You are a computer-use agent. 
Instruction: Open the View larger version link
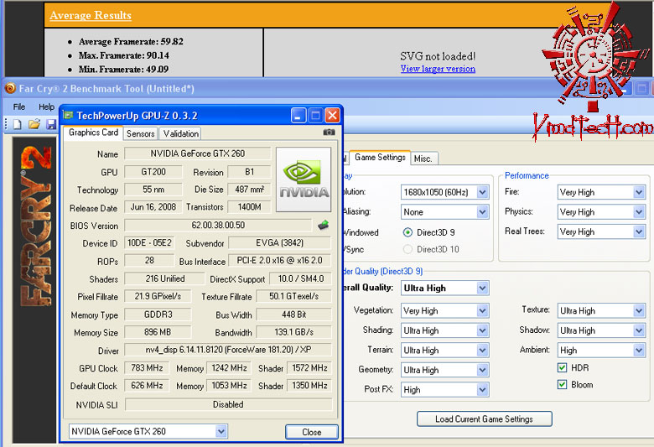click(438, 69)
